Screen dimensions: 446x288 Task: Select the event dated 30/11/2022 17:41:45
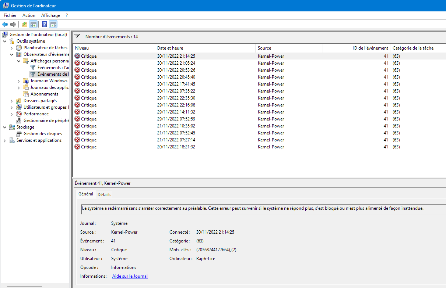point(259,84)
